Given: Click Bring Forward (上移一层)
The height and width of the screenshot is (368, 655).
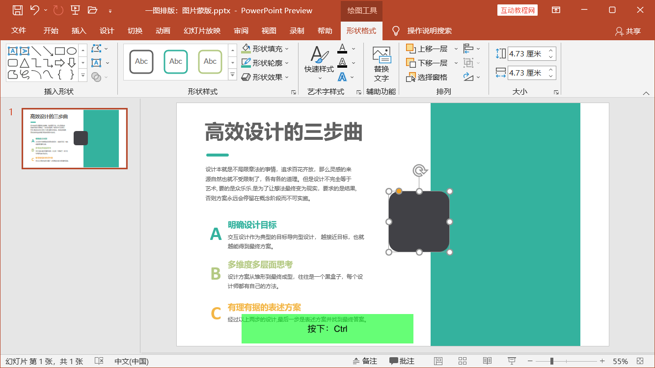Looking at the screenshot, I should pyautogui.click(x=427, y=49).
